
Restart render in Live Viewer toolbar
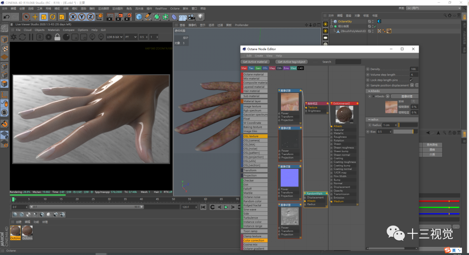(23, 37)
